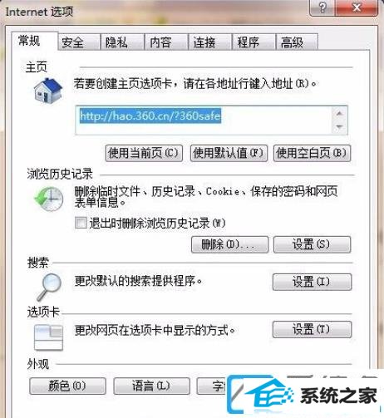This screenshot has height=418, width=384.
Task: Enable 退出时删除浏览历史记录 checkbox
Action: pyautogui.click(x=81, y=223)
